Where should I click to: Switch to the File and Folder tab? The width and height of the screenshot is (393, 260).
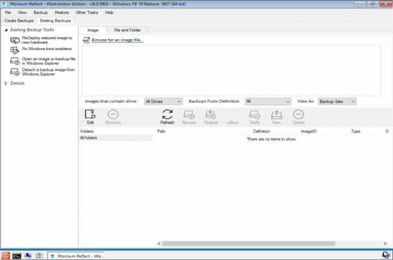[x=127, y=30]
